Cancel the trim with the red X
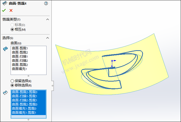 point(11,11)
